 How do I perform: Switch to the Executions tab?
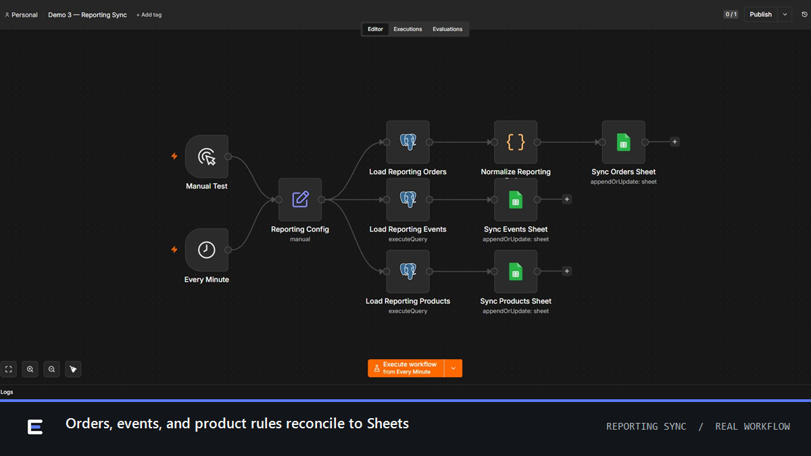click(408, 29)
